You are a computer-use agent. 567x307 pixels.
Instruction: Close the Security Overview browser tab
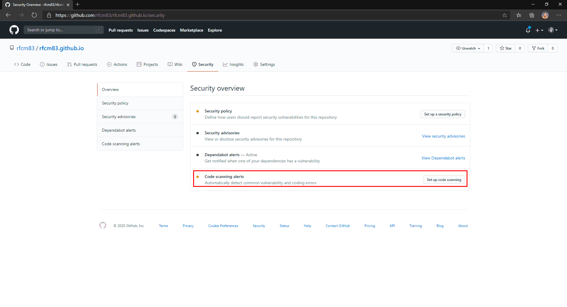coord(68,5)
